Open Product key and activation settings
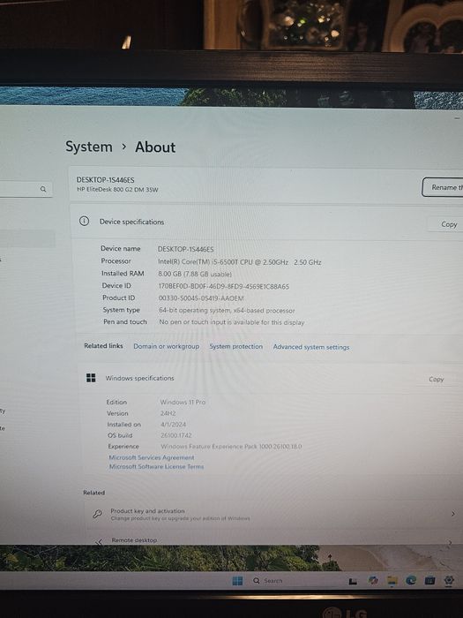The height and width of the screenshot is (618, 463). [272, 514]
